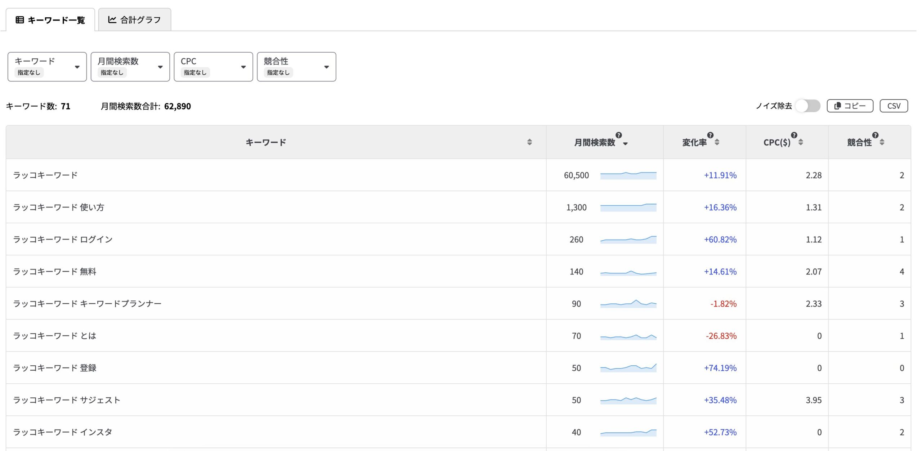This screenshot has height=451, width=922.
Task: Click the +11.91% change rate
Action: click(x=720, y=175)
